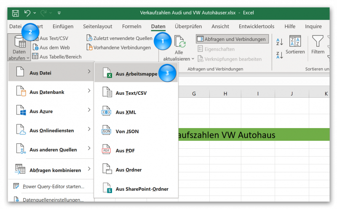Expand the Abfragen kombinieren chevron
This screenshot has height=209, width=337.
89,169
